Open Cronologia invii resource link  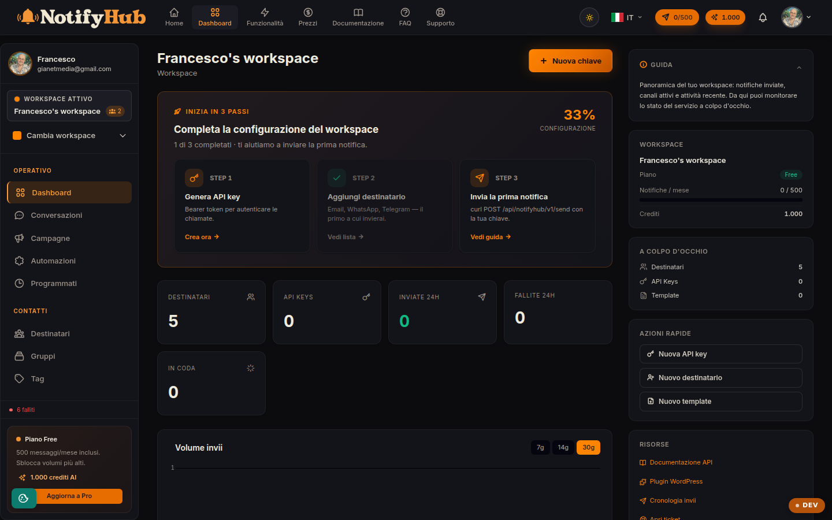click(668, 500)
